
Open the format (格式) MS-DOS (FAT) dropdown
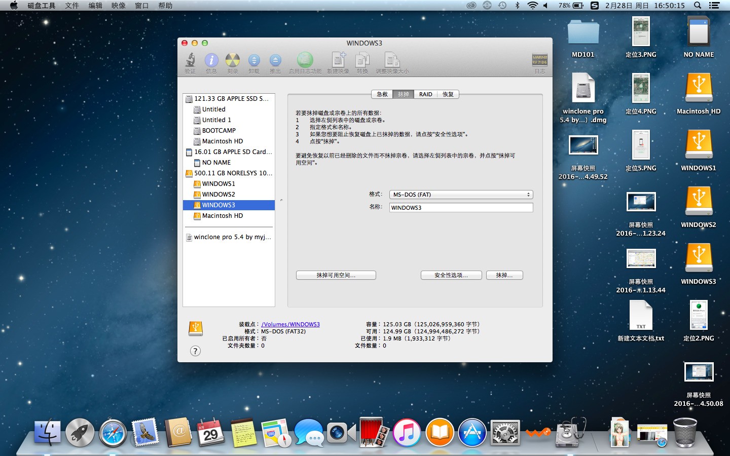[x=461, y=195]
